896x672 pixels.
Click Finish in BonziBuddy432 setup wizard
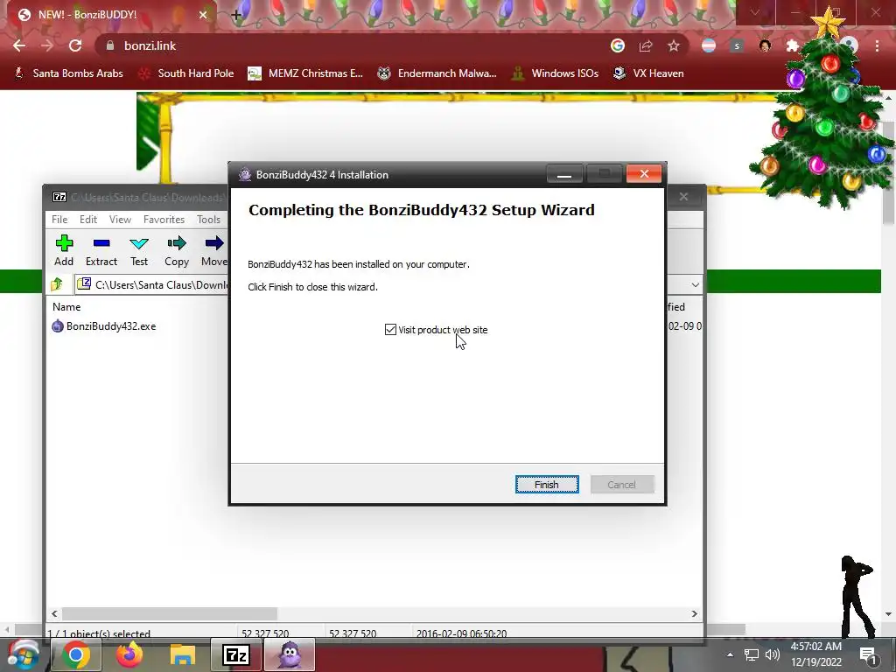(547, 484)
